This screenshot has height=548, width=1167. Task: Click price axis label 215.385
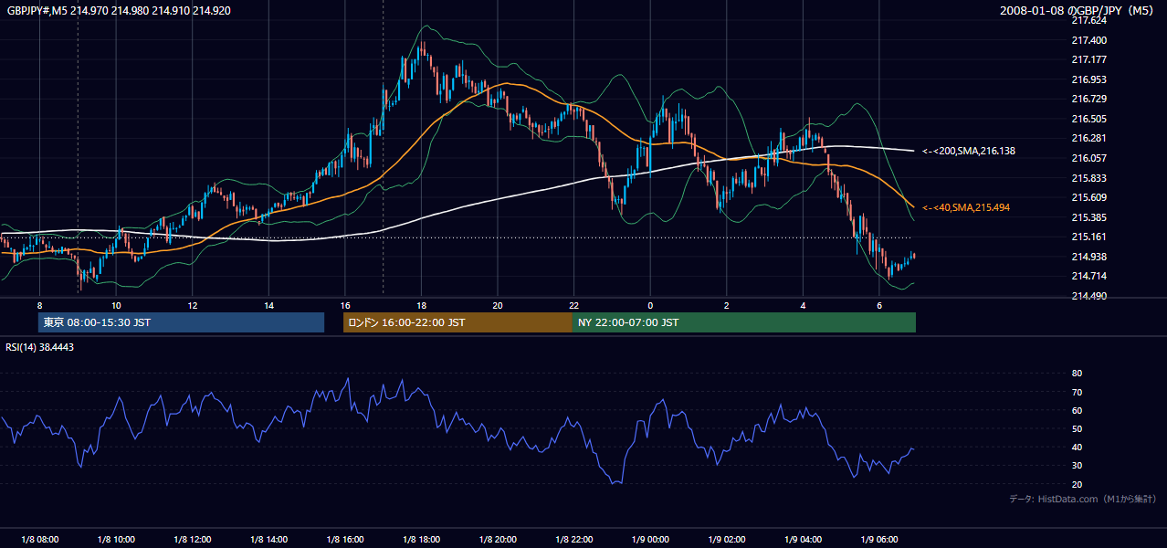click(x=1088, y=217)
